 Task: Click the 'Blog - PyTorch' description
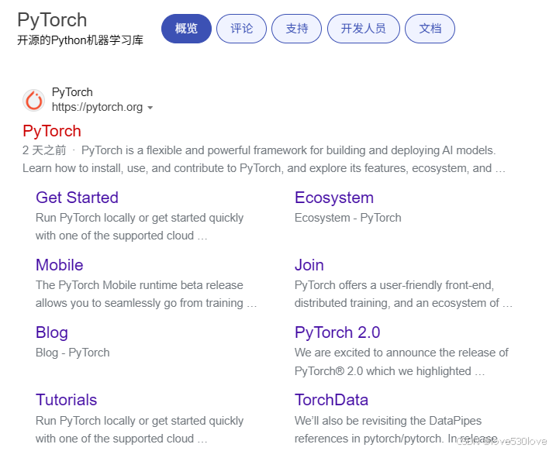73,353
